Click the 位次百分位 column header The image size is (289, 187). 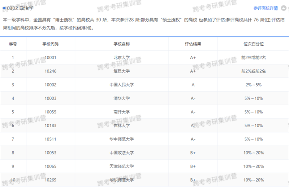click(254, 44)
